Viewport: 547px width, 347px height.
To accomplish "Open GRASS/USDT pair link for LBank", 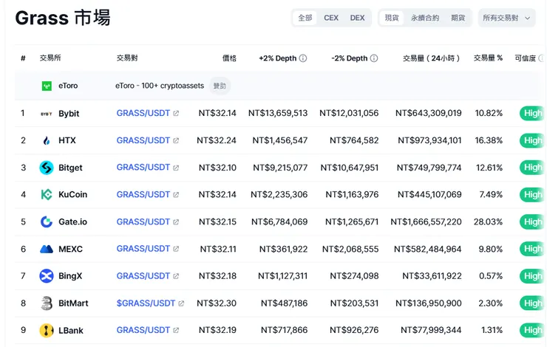I will [143, 330].
